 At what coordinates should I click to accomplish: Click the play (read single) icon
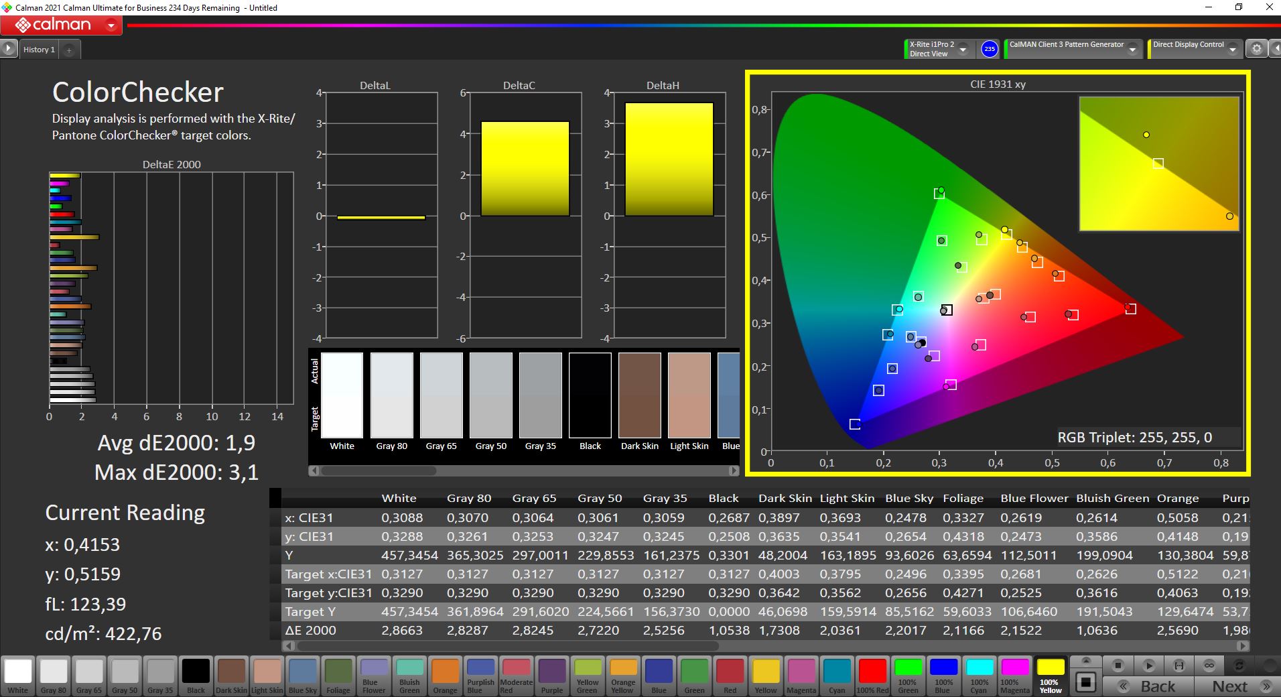1148,666
